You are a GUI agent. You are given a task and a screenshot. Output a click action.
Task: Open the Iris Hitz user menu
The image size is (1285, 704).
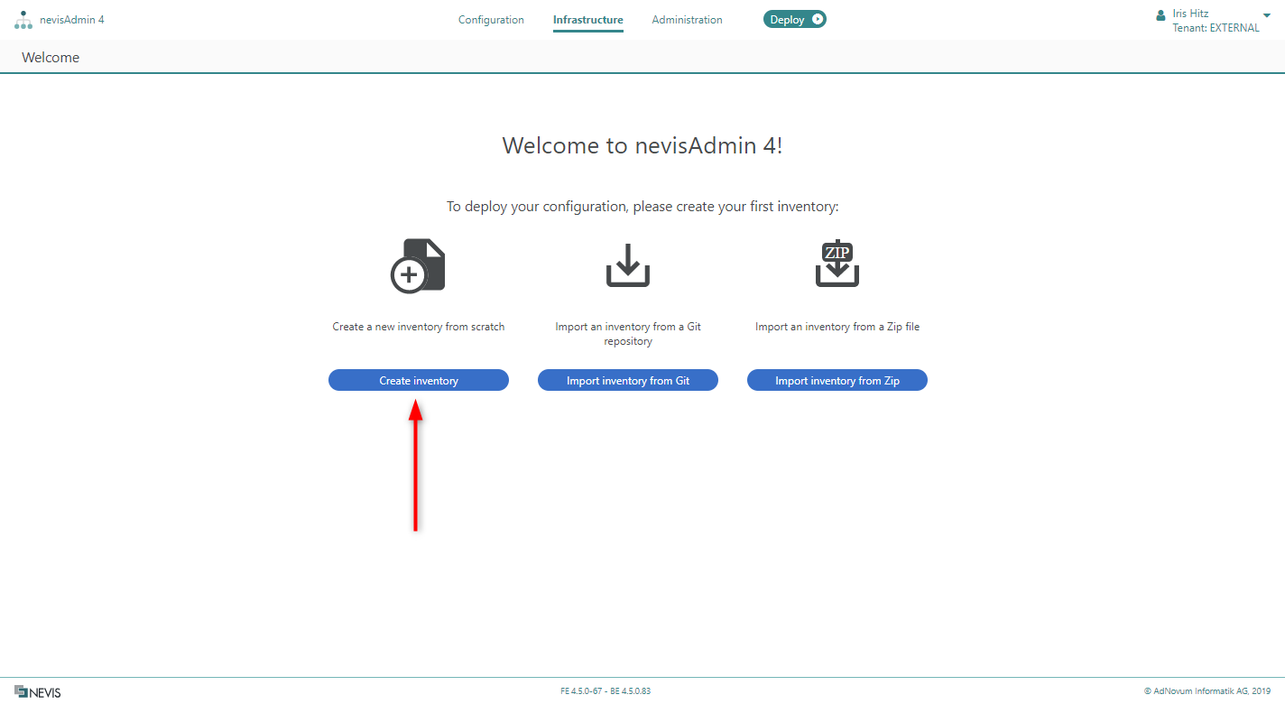1190,14
